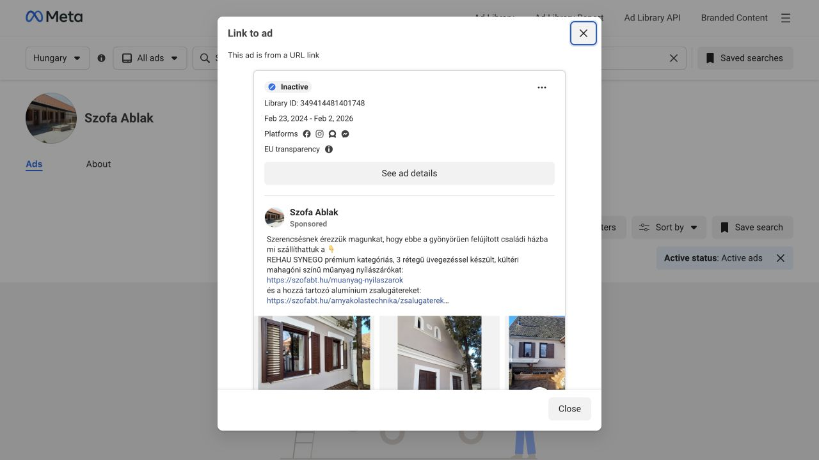Screen dimensions: 819x460
Task: Open the hamburger menu in header
Action: 786,18
